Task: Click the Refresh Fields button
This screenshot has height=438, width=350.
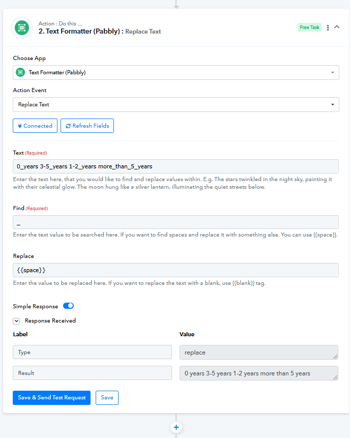Action: pos(87,126)
